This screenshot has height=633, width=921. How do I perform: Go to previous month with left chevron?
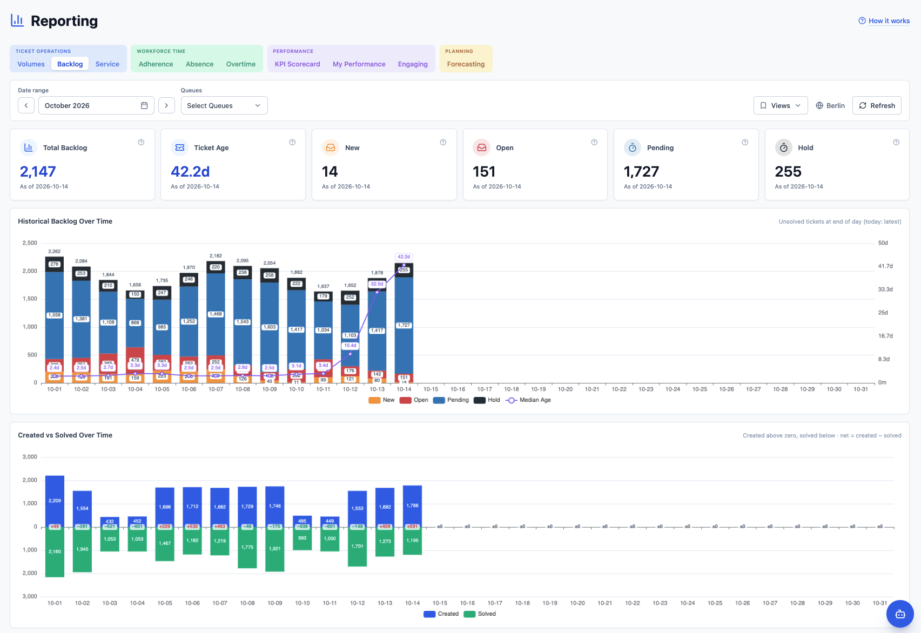tap(26, 105)
